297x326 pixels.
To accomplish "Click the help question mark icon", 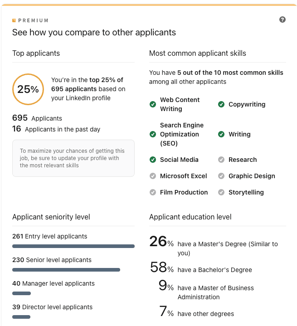I will [x=282, y=20].
